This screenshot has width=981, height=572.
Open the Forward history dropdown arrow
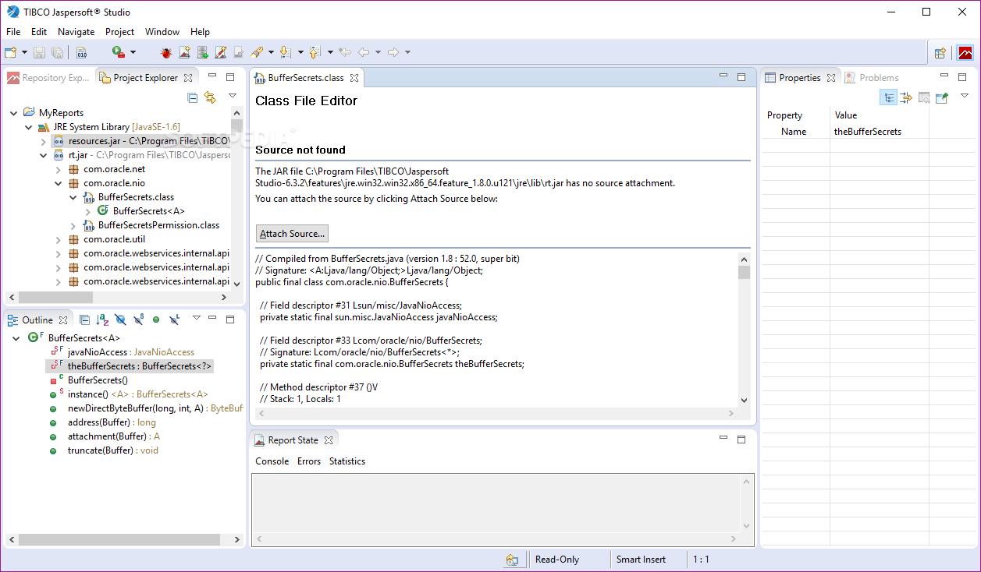click(407, 52)
